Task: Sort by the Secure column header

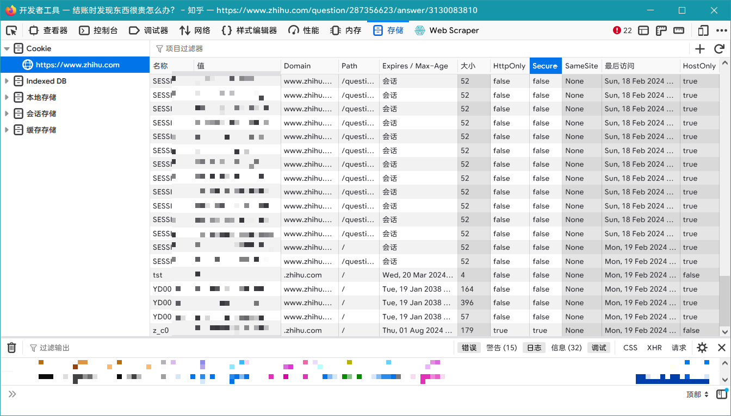Action: (545, 66)
